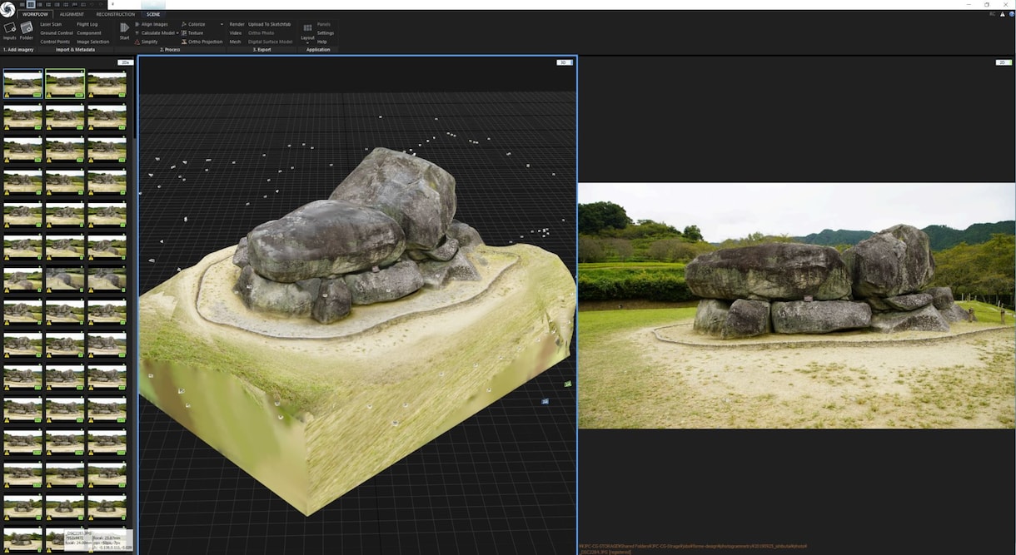Screen dimensions: 1016x555
Task: Click the Help button in Application group
Action: [x=322, y=42]
